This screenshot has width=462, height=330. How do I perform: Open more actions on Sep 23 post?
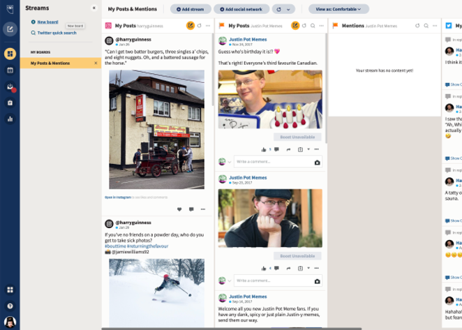317,269
